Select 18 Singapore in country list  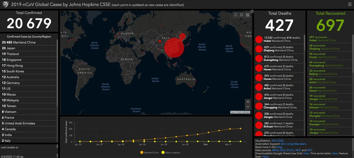29,60
